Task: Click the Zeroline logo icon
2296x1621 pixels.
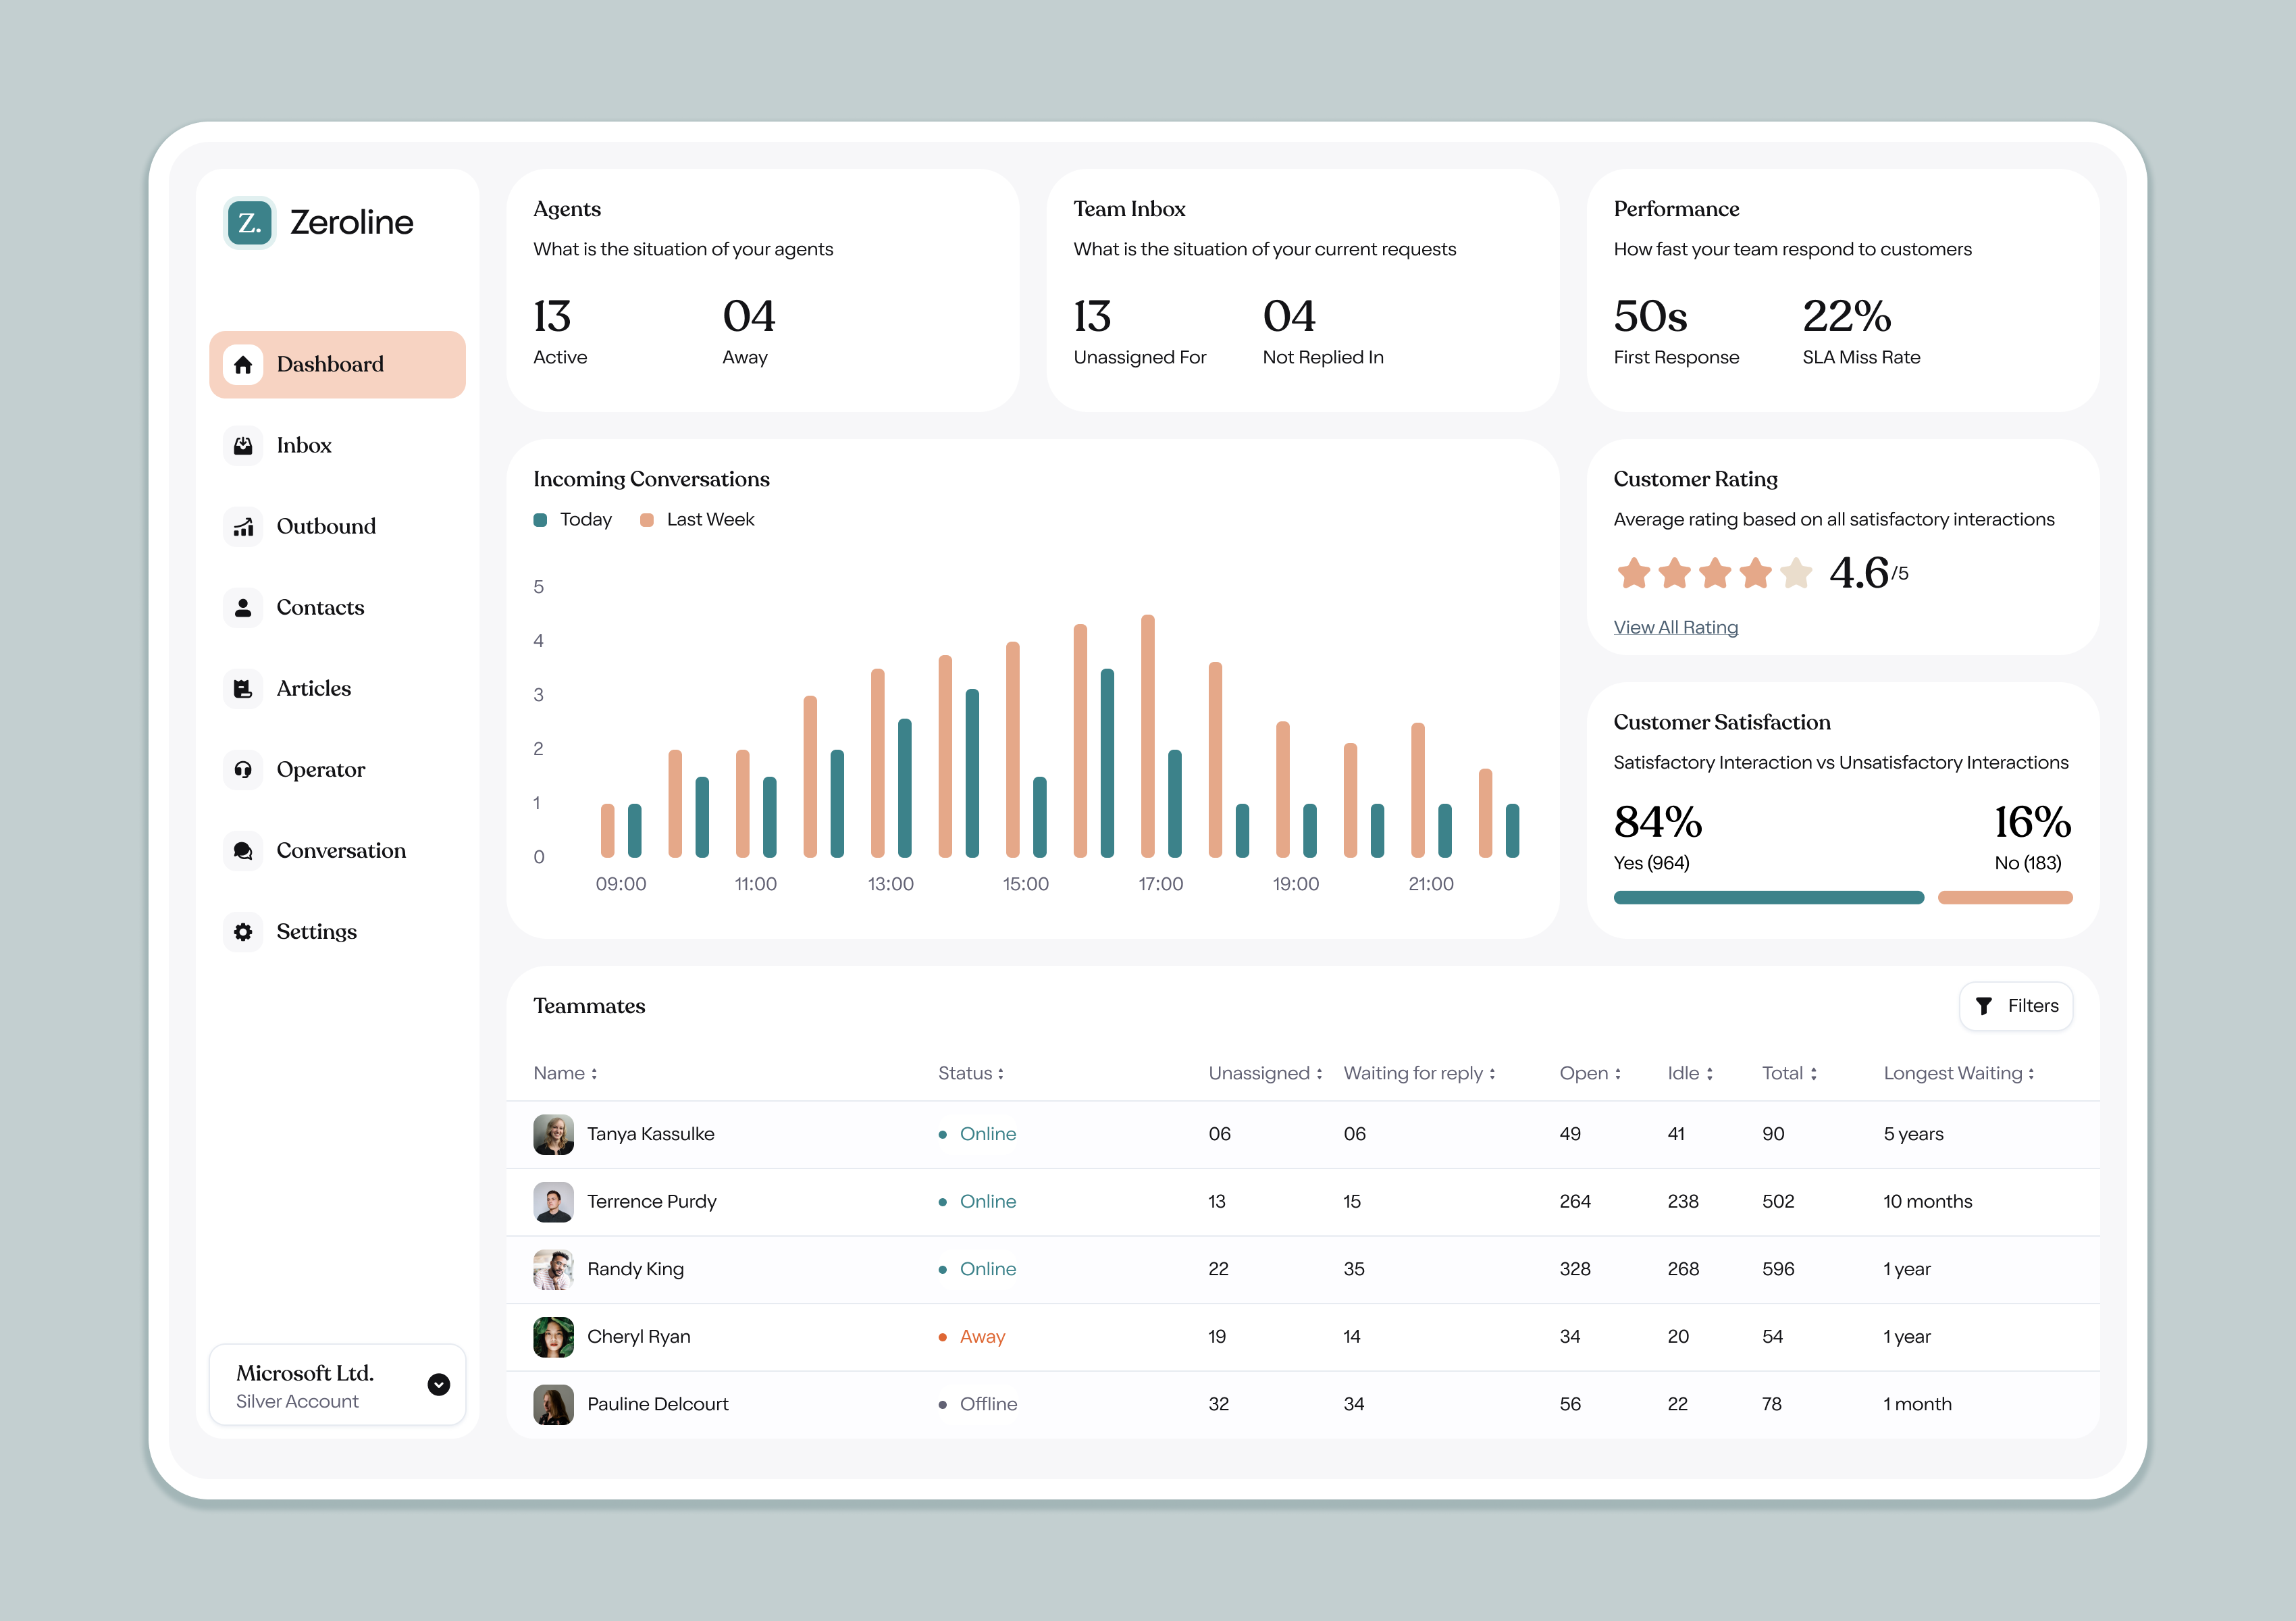Action: [x=249, y=222]
